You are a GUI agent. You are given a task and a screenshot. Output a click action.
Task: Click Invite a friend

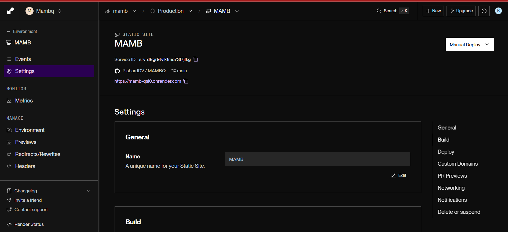(28, 200)
